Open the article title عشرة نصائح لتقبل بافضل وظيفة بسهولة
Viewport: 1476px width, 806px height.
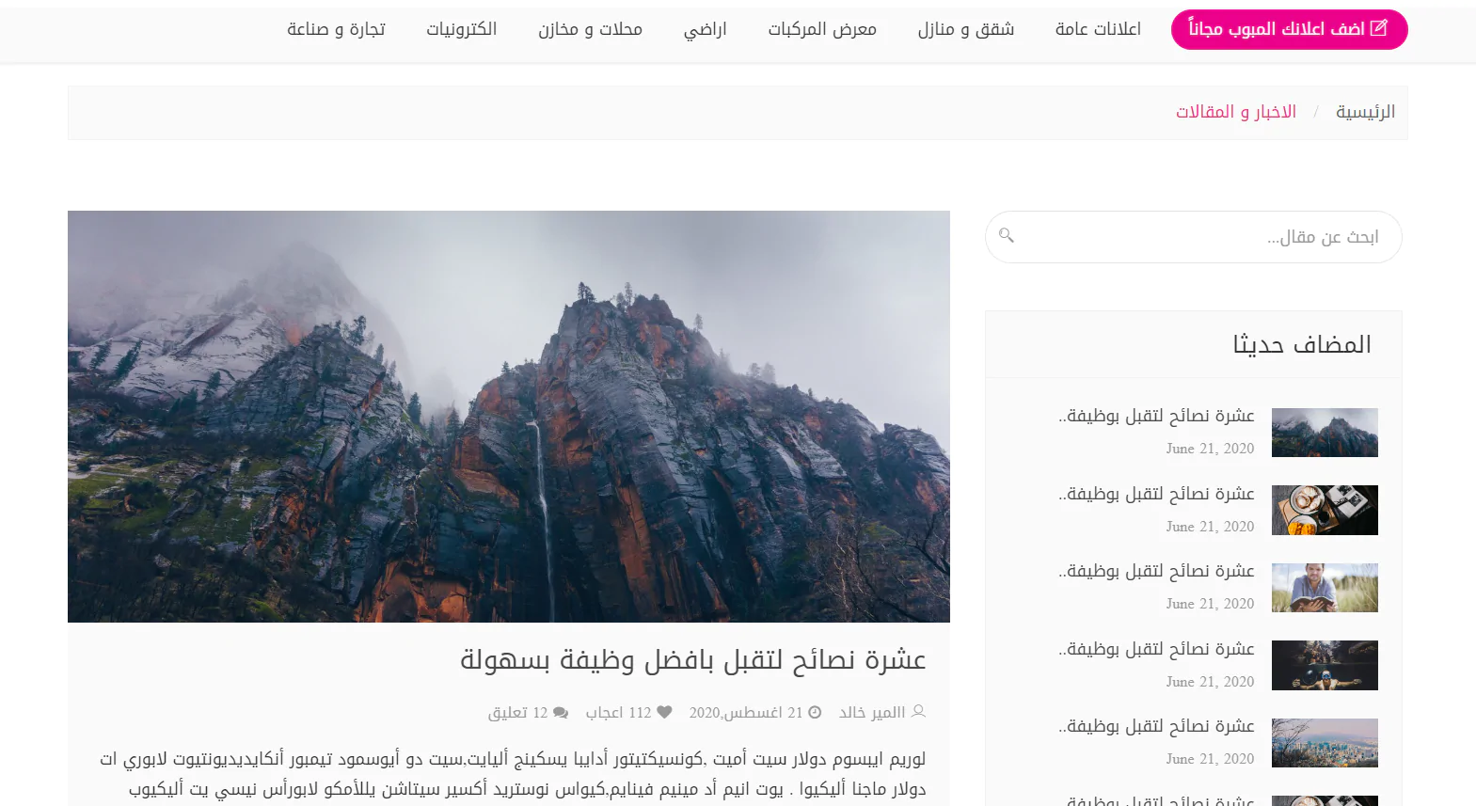point(692,659)
